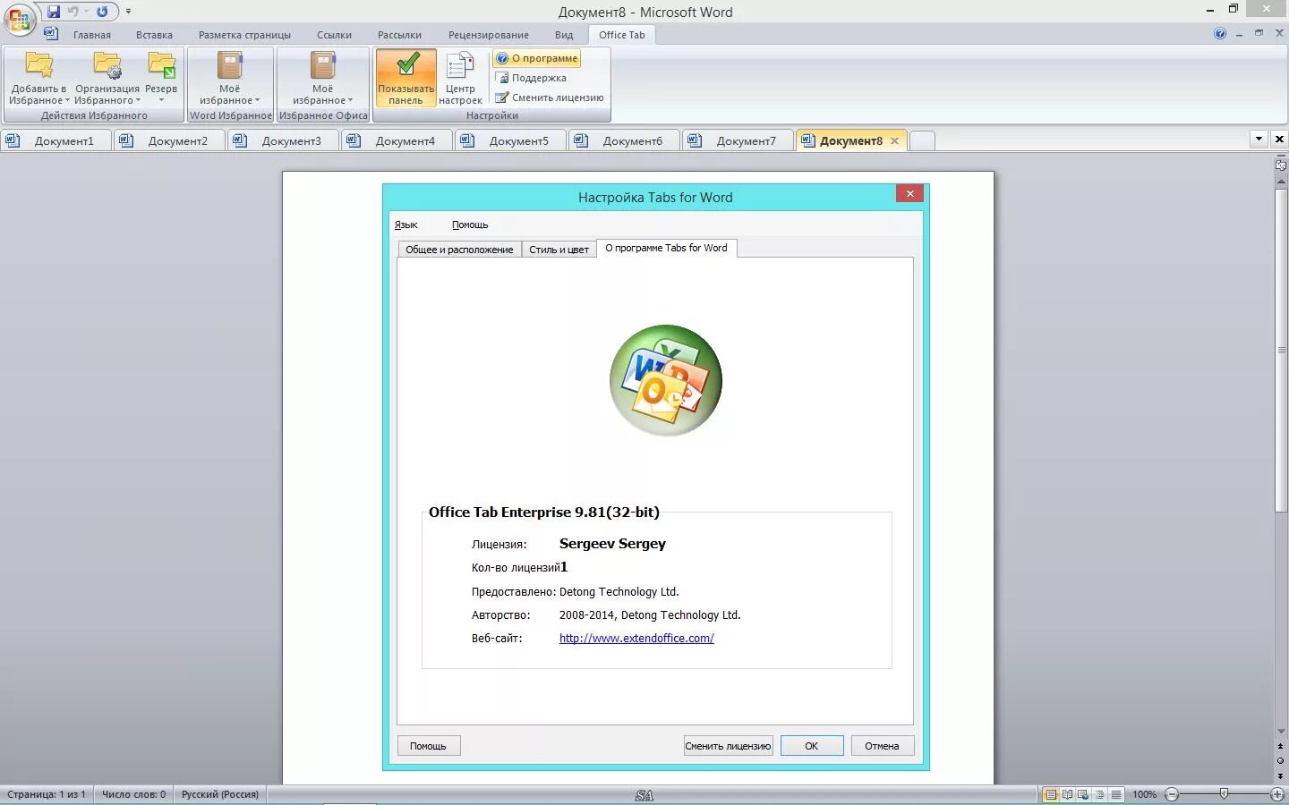Image resolution: width=1289 pixels, height=805 pixels.
Task: Open tab list dropdown arrow on tab bar
Action: pos(1259,139)
